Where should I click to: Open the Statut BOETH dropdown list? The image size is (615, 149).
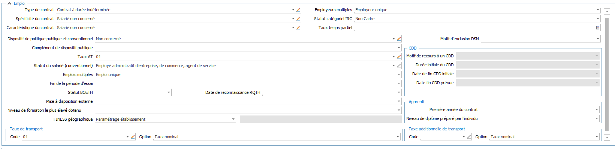[x=169, y=92]
